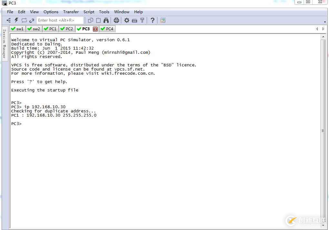This screenshot has width=329, height=230.
Task: Open Find using the binoculars icon
Action: click(106, 20)
